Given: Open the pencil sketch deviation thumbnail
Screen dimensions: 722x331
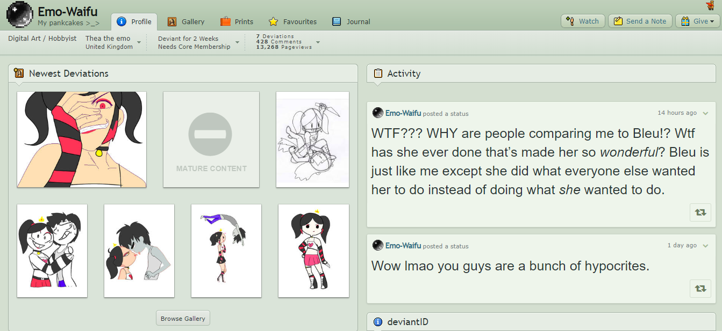Looking at the screenshot, I should pyautogui.click(x=312, y=139).
